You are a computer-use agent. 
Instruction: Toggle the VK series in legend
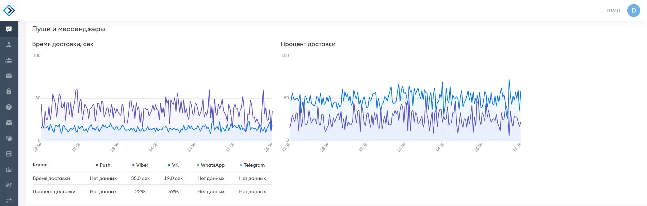[173, 165]
